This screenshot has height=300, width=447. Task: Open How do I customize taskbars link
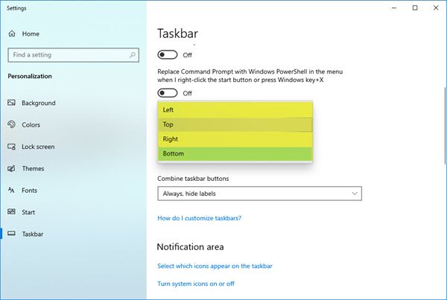199,218
